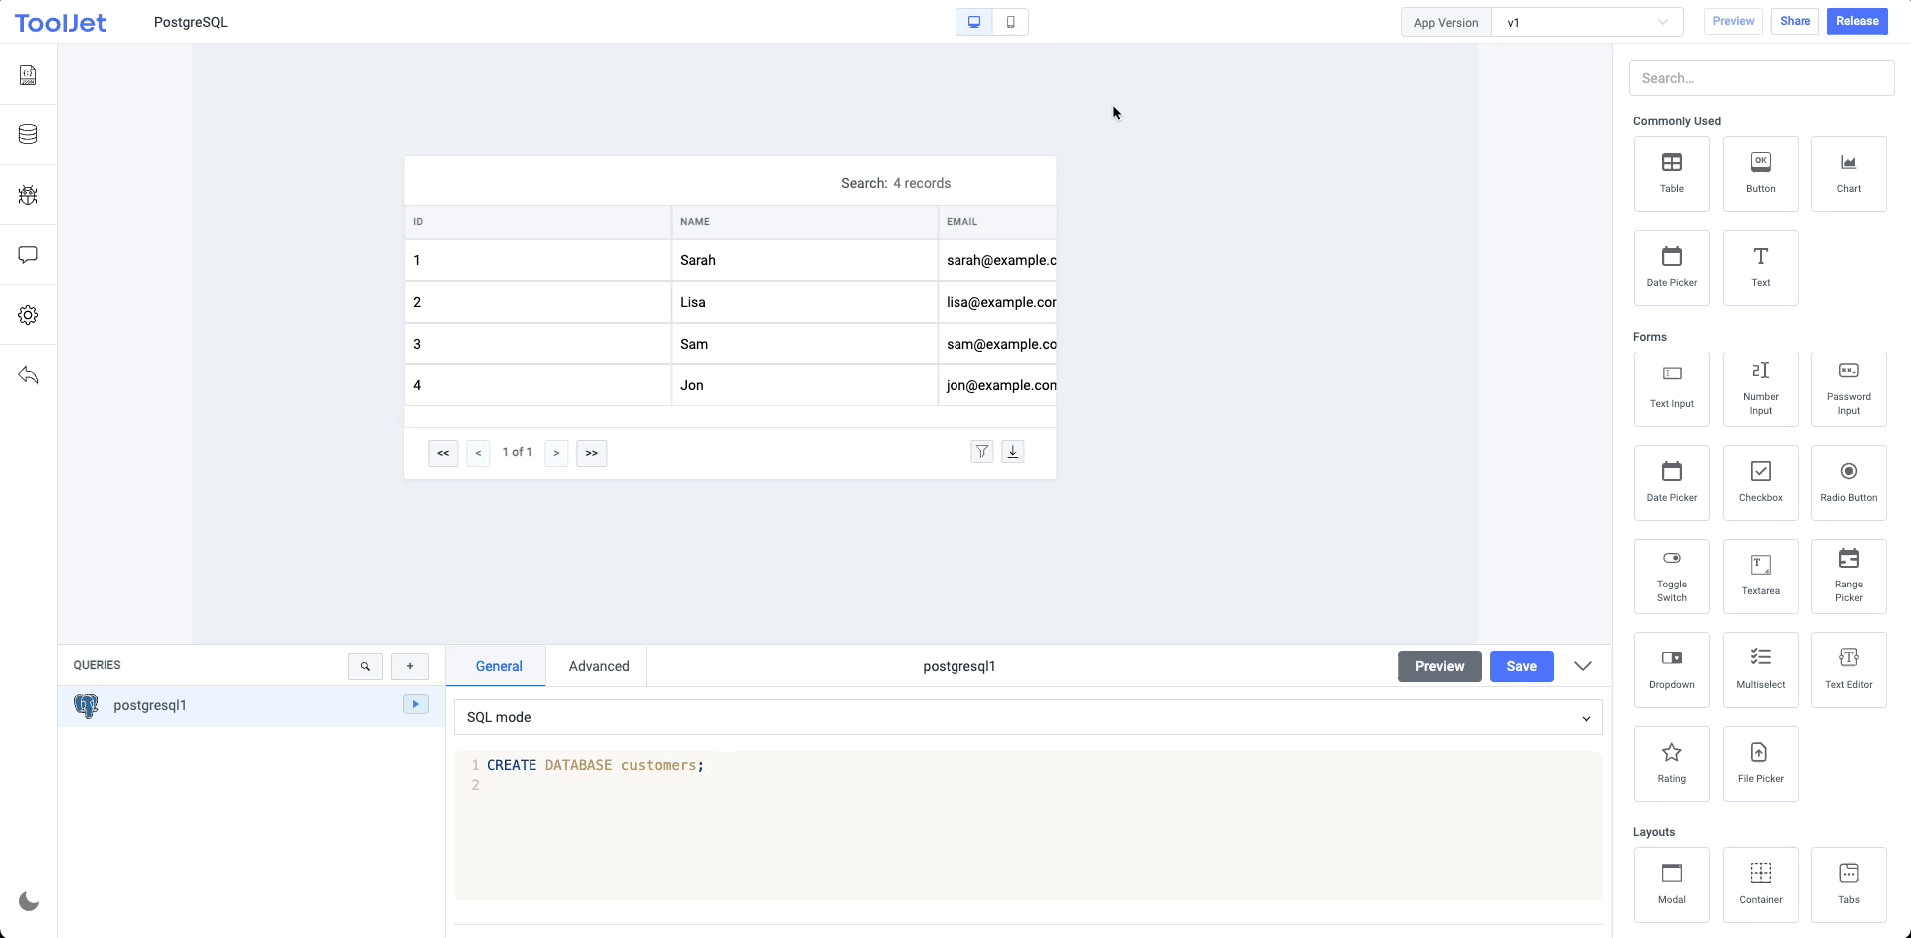The image size is (1911, 938).
Task: Click the table download icon
Action: click(1013, 452)
